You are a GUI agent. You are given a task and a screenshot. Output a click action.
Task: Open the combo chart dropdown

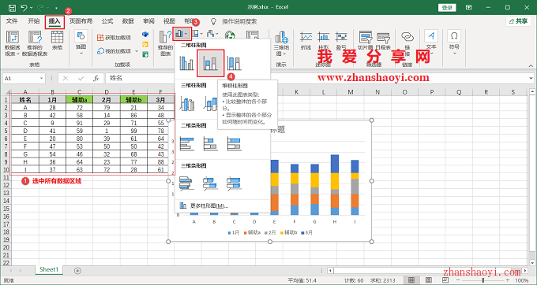[212, 34]
